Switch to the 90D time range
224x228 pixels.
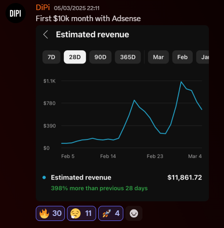100,57
